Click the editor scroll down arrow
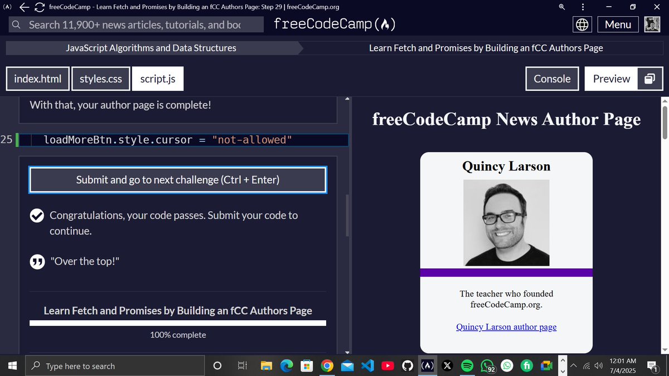The height and width of the screenshot is (376, 669). coord(348,352)
